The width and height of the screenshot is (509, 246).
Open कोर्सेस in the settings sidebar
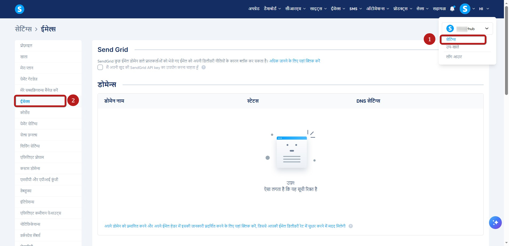tap(48, 113)
